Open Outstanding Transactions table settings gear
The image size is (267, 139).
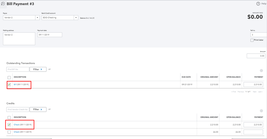coord(261,71)
